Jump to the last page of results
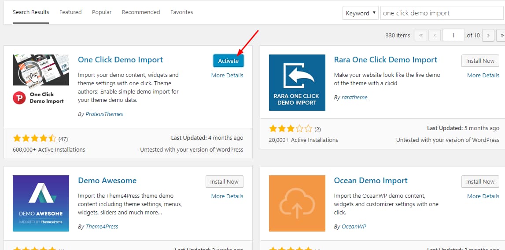The width and height of the screenshot is (505, 250). 501,35
